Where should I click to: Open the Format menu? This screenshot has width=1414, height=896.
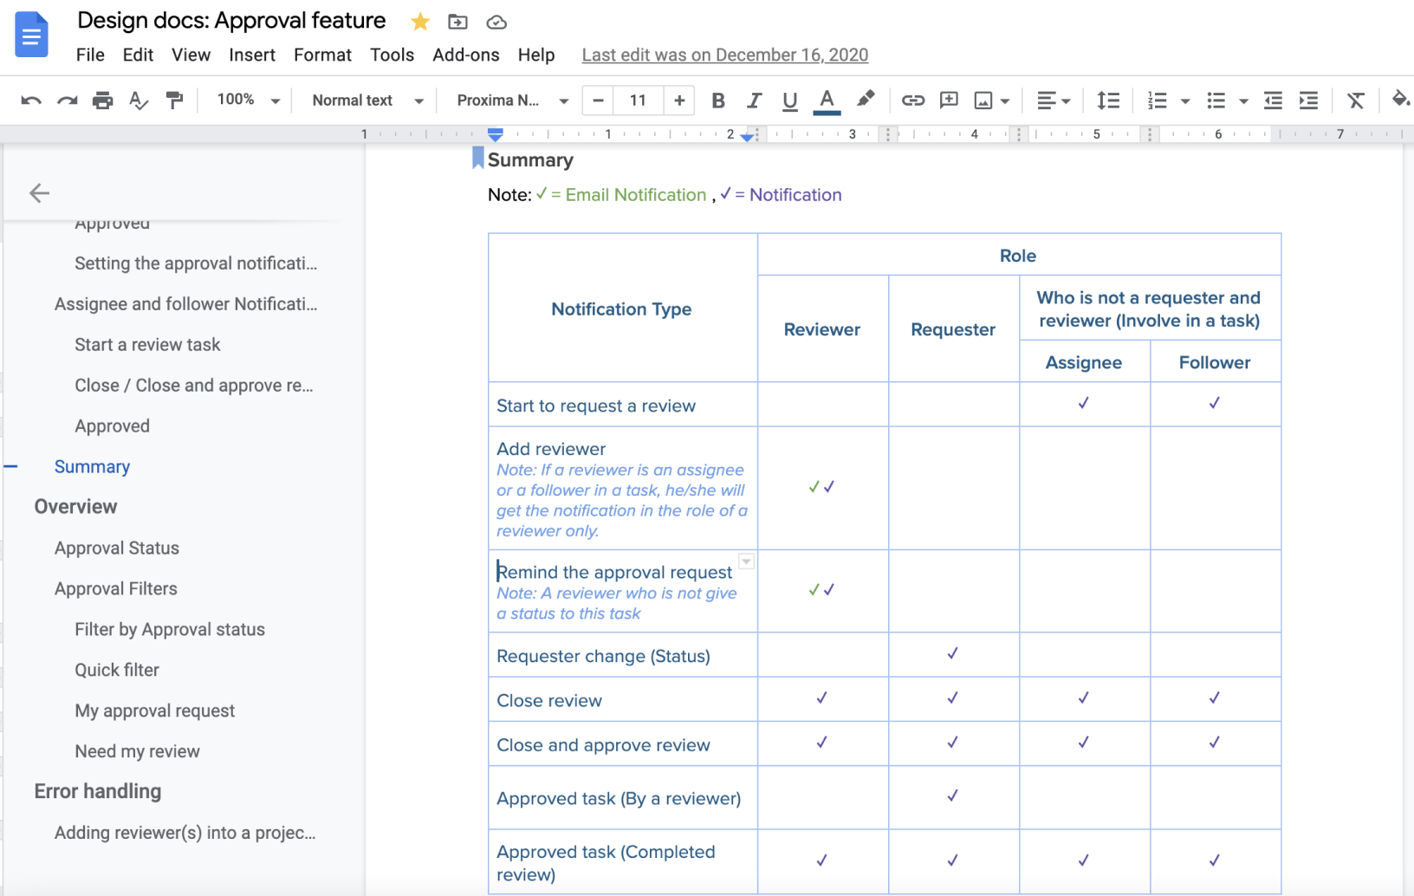coord(322,55)
